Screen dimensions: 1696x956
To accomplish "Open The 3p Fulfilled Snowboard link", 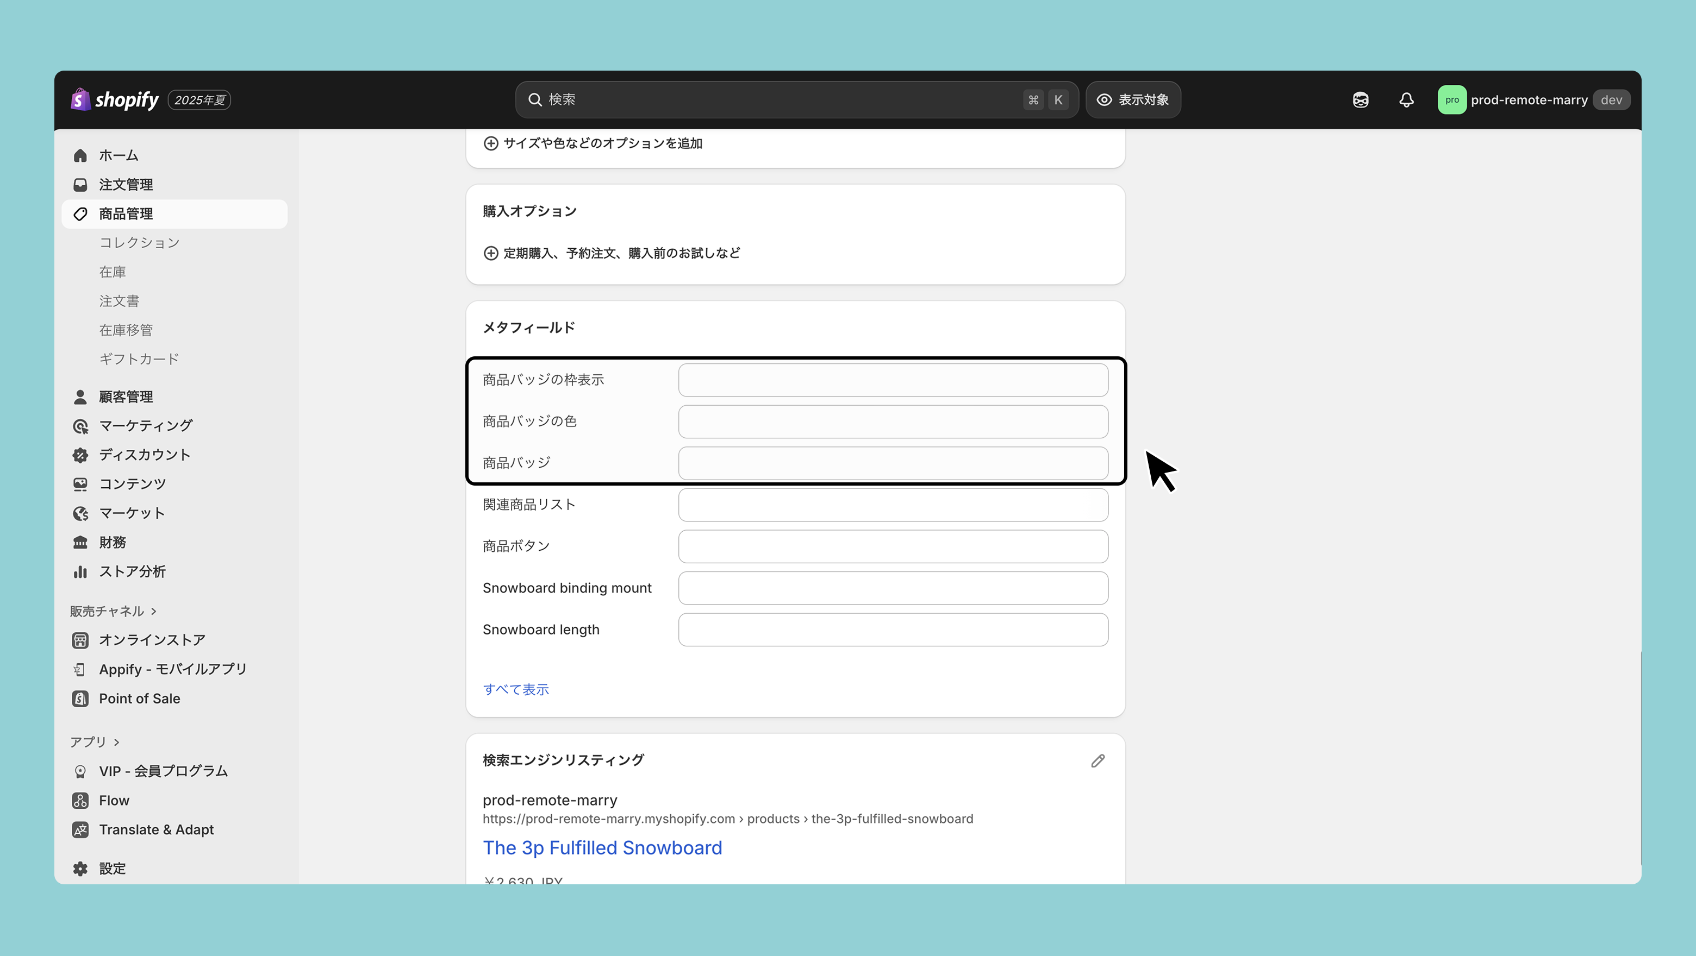I will click(602, 847).
